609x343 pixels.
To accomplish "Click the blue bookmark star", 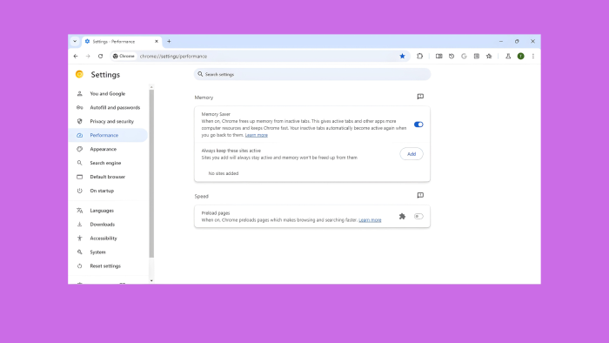I will point(402,57).
